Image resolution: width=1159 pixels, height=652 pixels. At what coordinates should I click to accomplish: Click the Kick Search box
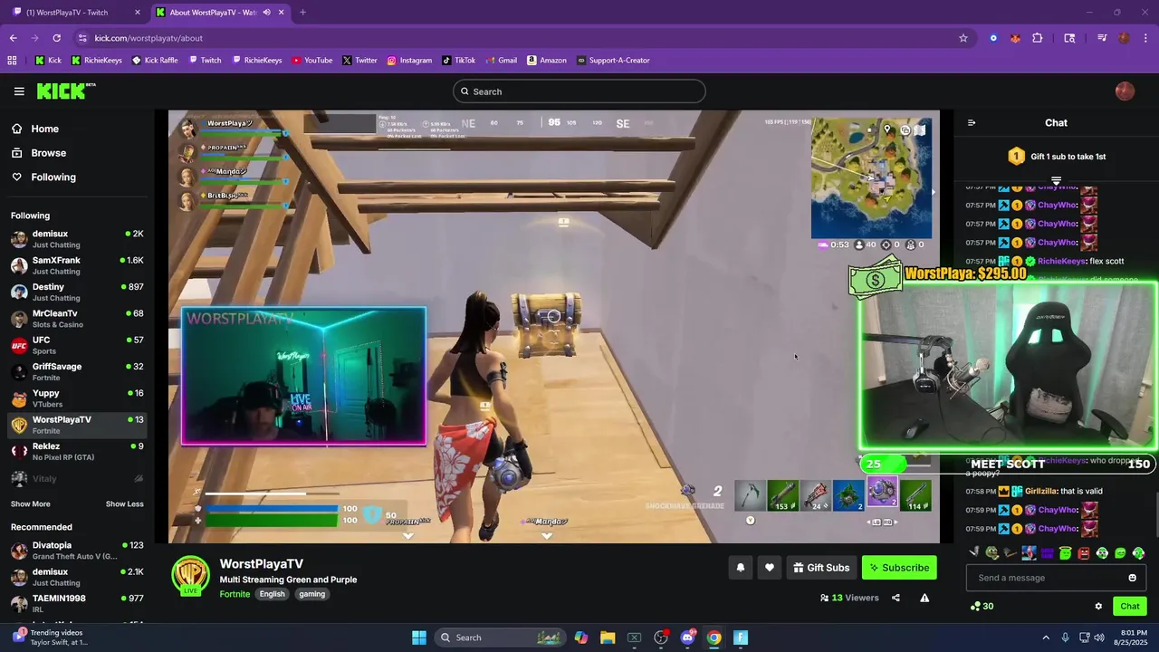point(579,91)
